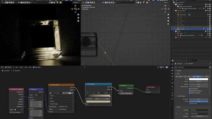Click the navigation gizmo in the rendered viewport
The height and width of the screenshot is (119, 212).
point(76,9)
